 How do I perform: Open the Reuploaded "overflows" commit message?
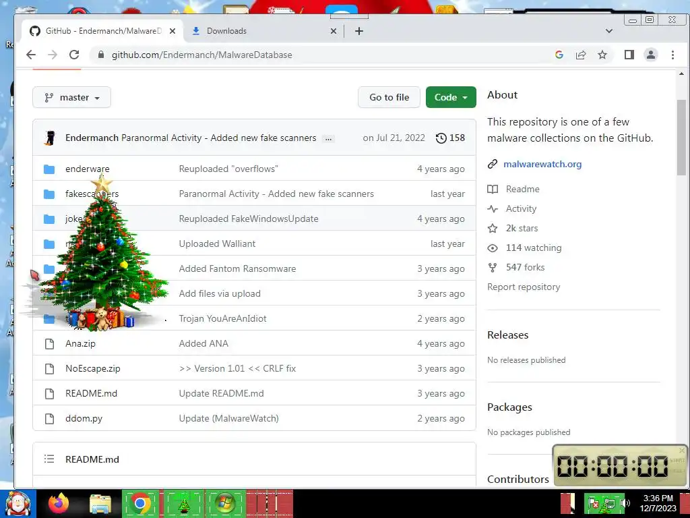(228, 169)
